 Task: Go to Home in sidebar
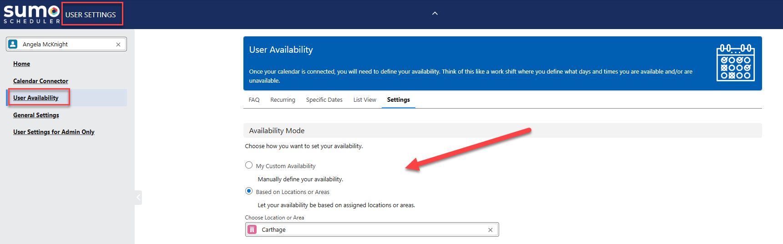[21, 64]
